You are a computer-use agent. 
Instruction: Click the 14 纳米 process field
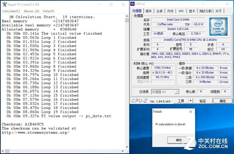[158, 33]
